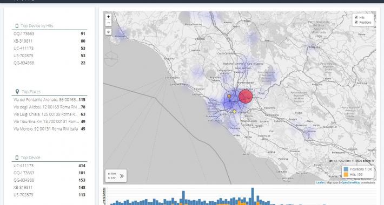This screenshot has height=205, width=384.
Task: Click the orange marker west of Roma
Action: [x=229, y=96]
